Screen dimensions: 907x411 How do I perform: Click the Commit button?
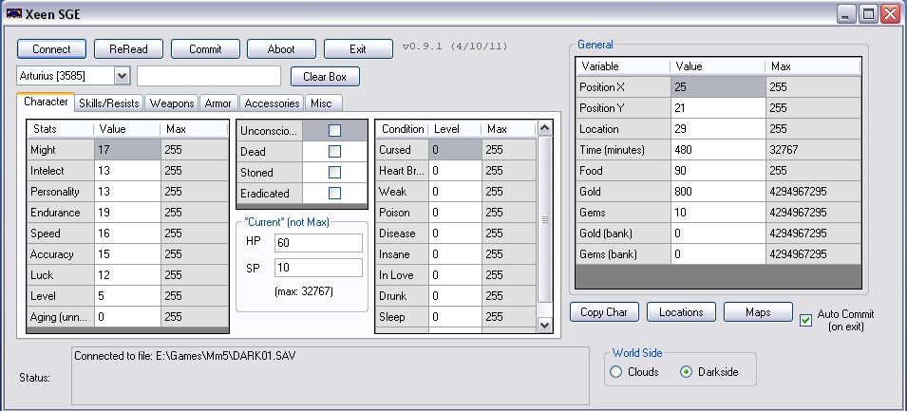205,49
